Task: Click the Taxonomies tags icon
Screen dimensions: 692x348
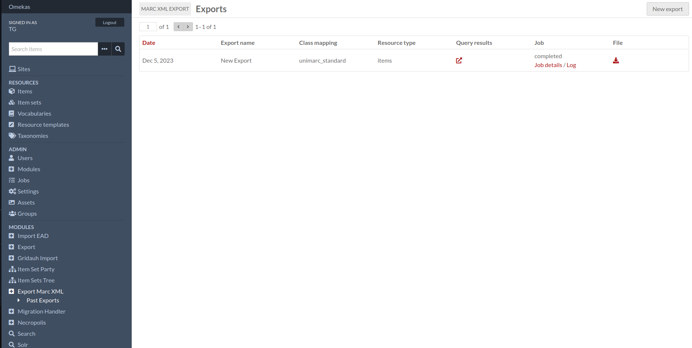Action: click(12, 136)
